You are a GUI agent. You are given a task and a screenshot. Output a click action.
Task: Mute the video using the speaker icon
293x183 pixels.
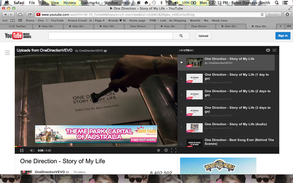(x=32, y=150)
